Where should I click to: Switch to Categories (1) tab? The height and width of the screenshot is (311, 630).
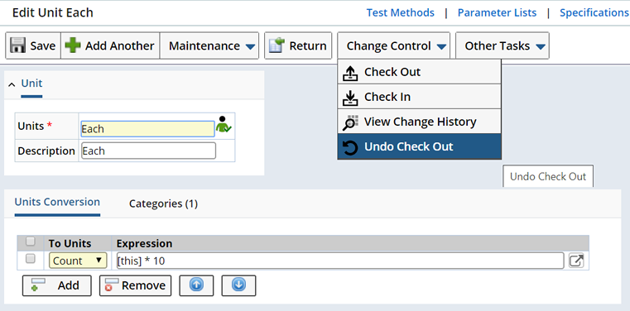[x=163, y=203]
